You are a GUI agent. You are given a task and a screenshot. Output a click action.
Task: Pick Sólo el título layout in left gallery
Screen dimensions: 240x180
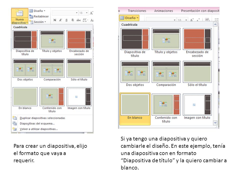coord(79,70)
